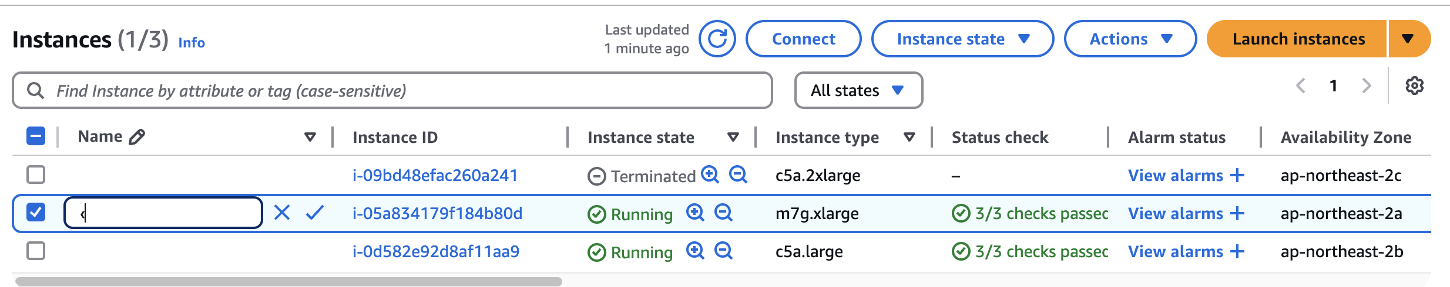Click the pencil edit icon beside Name
Image resolution: width=1450 pixels, height=287 pixels.
137,137
